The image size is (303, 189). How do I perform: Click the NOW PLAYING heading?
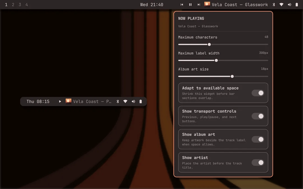(191, 18)
